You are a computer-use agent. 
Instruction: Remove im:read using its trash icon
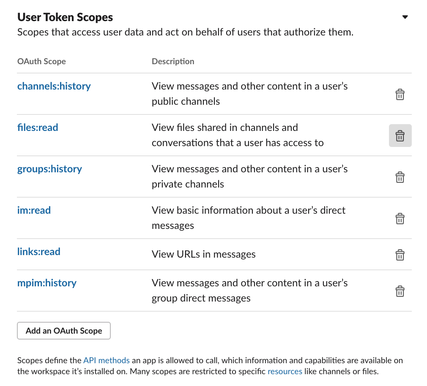tap(400, 218)
